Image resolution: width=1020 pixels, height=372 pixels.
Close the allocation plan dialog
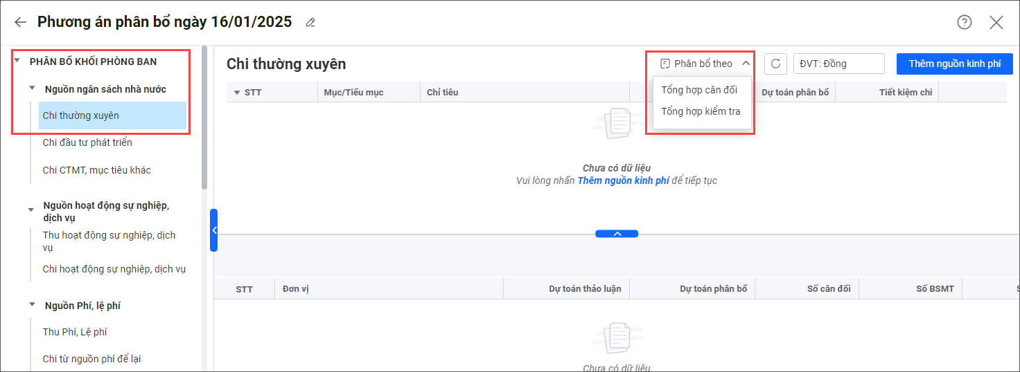(996, 22)
